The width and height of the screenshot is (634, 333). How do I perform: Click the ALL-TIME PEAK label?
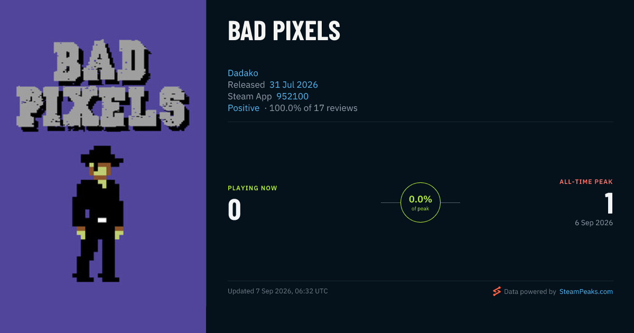click(586, 182)
